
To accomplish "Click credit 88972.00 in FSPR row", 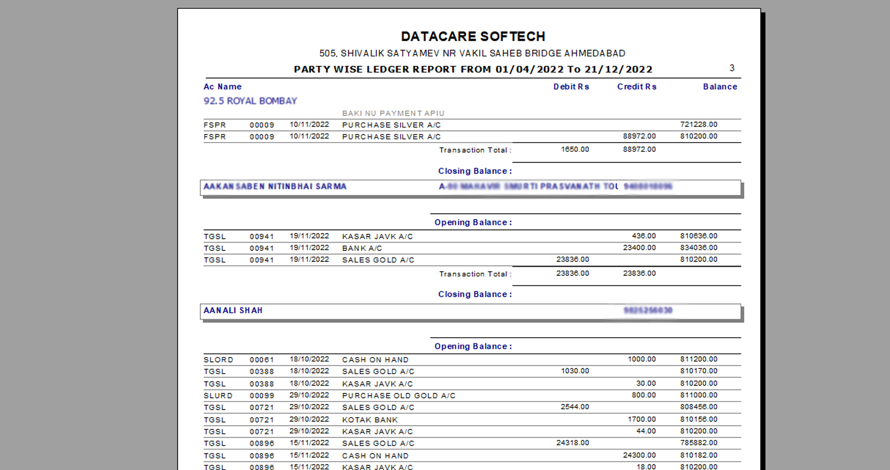I will click(639, 136).
